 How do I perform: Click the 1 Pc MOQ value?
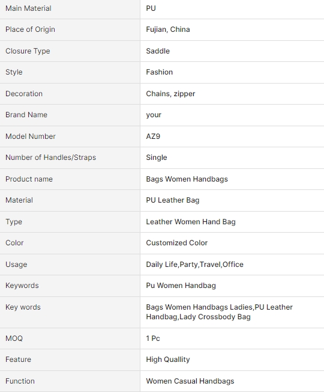153,338
